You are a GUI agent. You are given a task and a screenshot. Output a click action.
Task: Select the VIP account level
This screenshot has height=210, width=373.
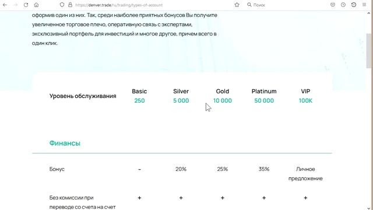(305, 91)
